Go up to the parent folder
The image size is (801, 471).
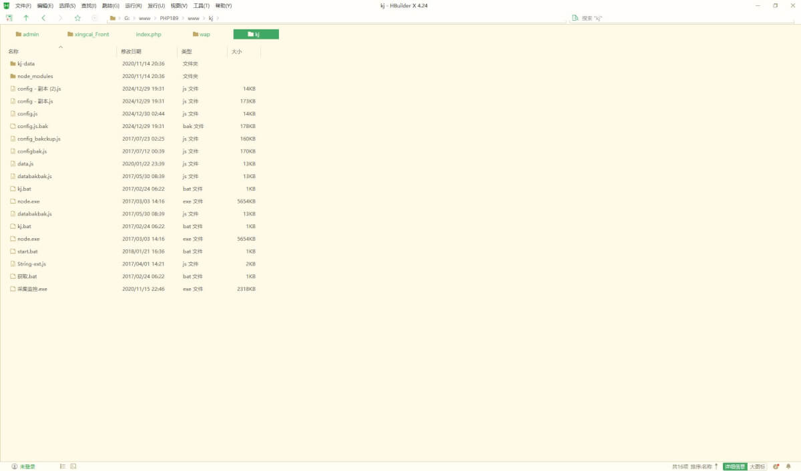[x=26, y=18]
